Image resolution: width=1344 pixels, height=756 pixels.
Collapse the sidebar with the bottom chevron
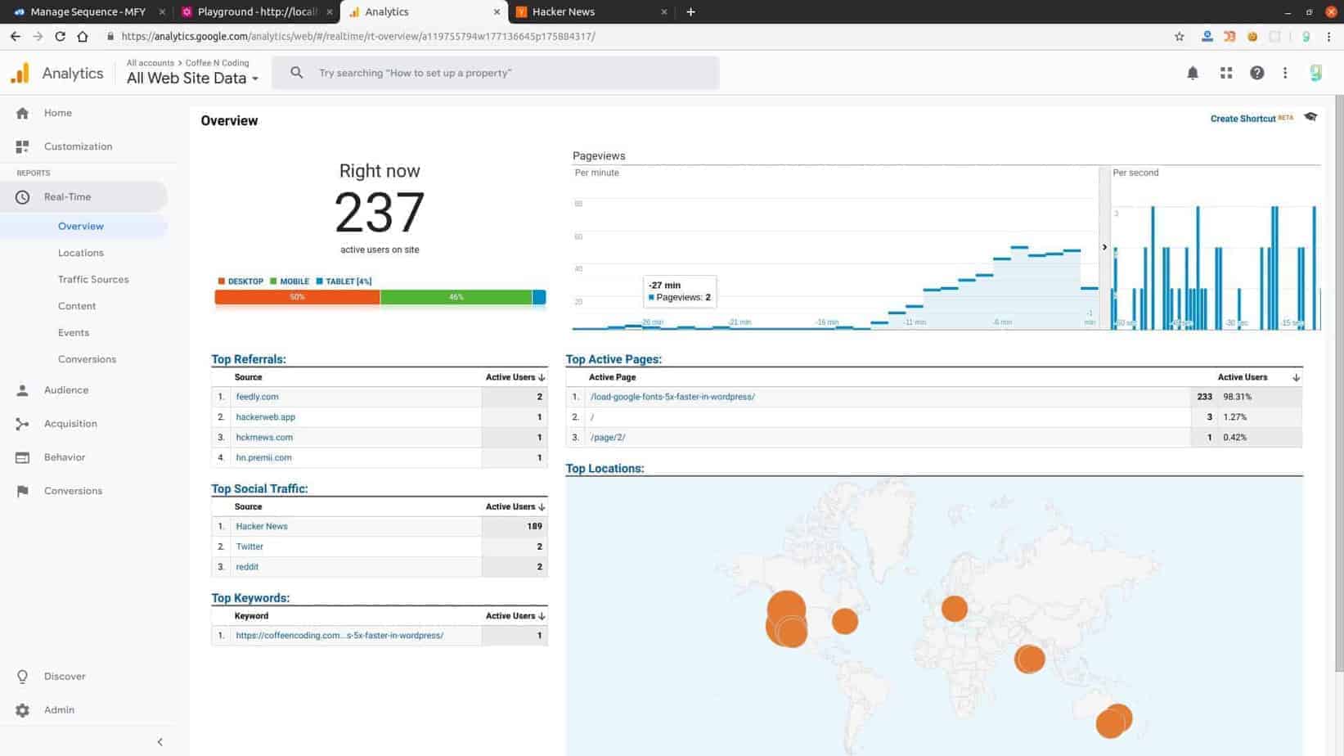(160, 741)
